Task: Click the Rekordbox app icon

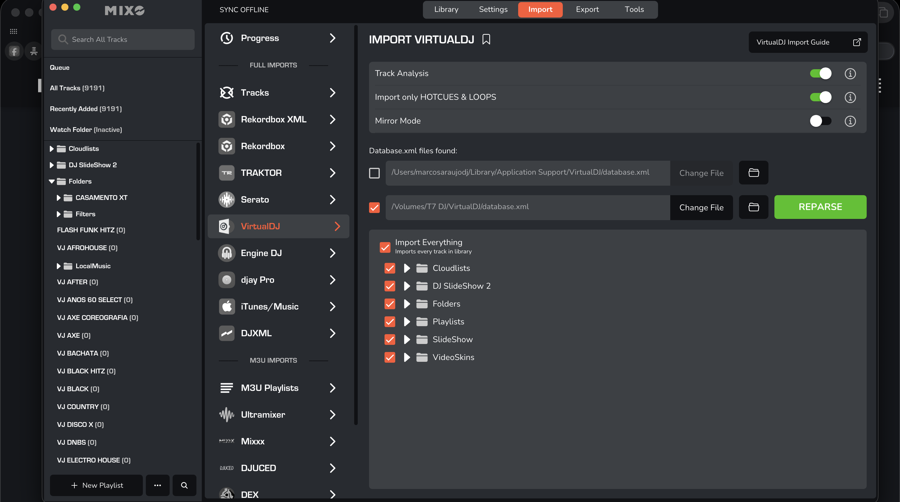Action: pos(227,146)
